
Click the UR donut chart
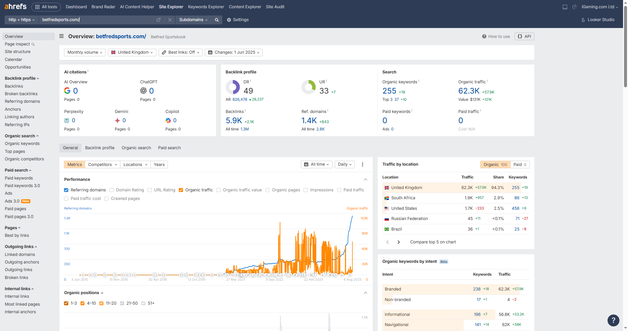309,87
